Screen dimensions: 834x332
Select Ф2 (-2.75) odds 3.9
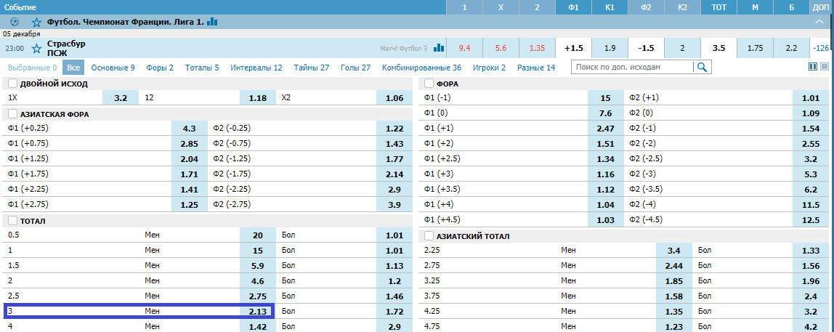pyautogui.click(x=394, y=204)
